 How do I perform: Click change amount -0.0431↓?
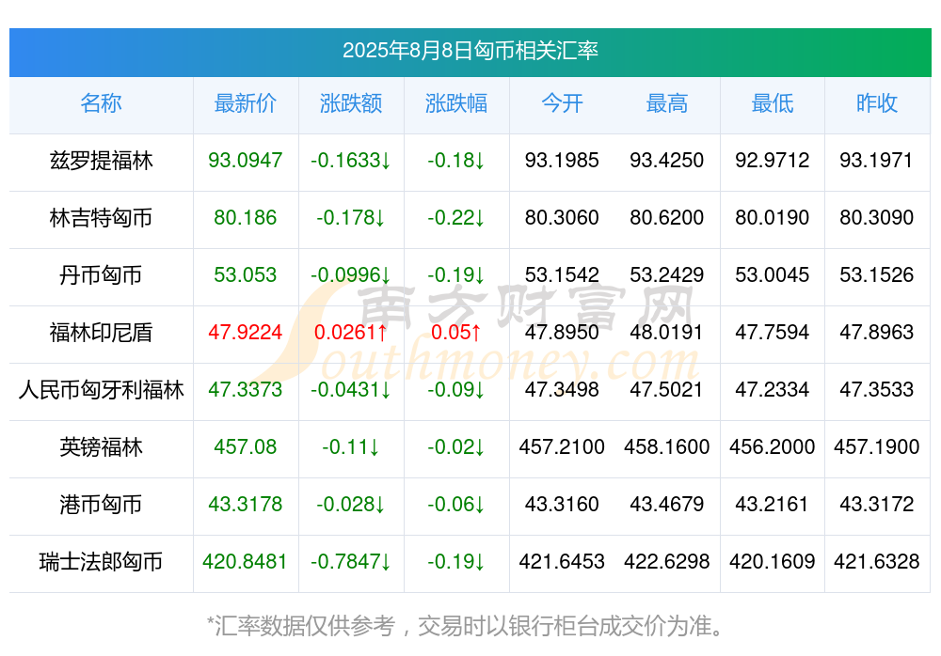(x=350, y=390)
